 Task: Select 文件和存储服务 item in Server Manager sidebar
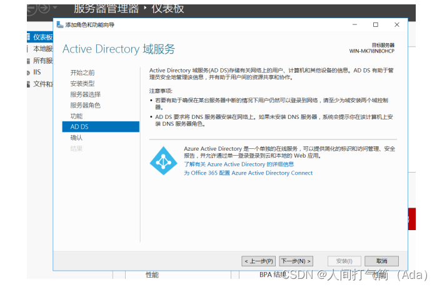40,84
